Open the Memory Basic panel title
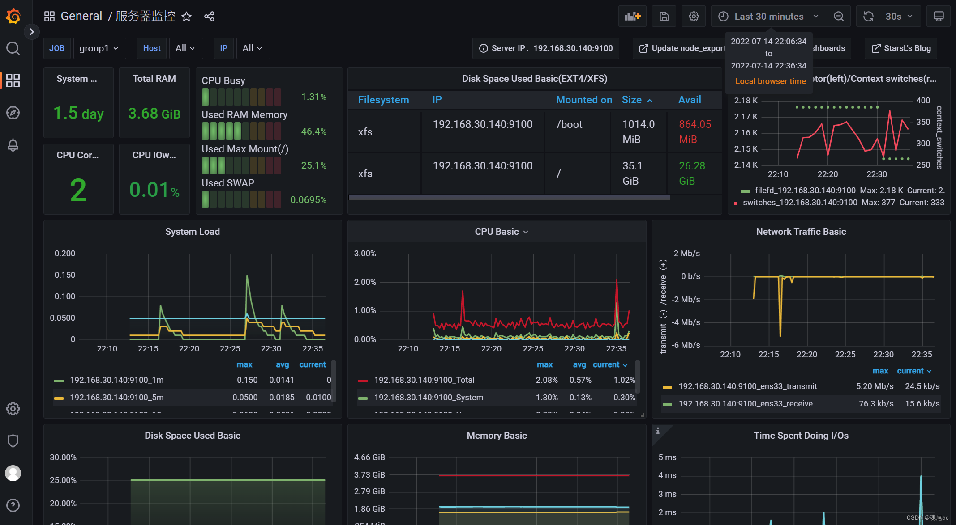Viewport: 956px width, 525px height. point(497,436)
